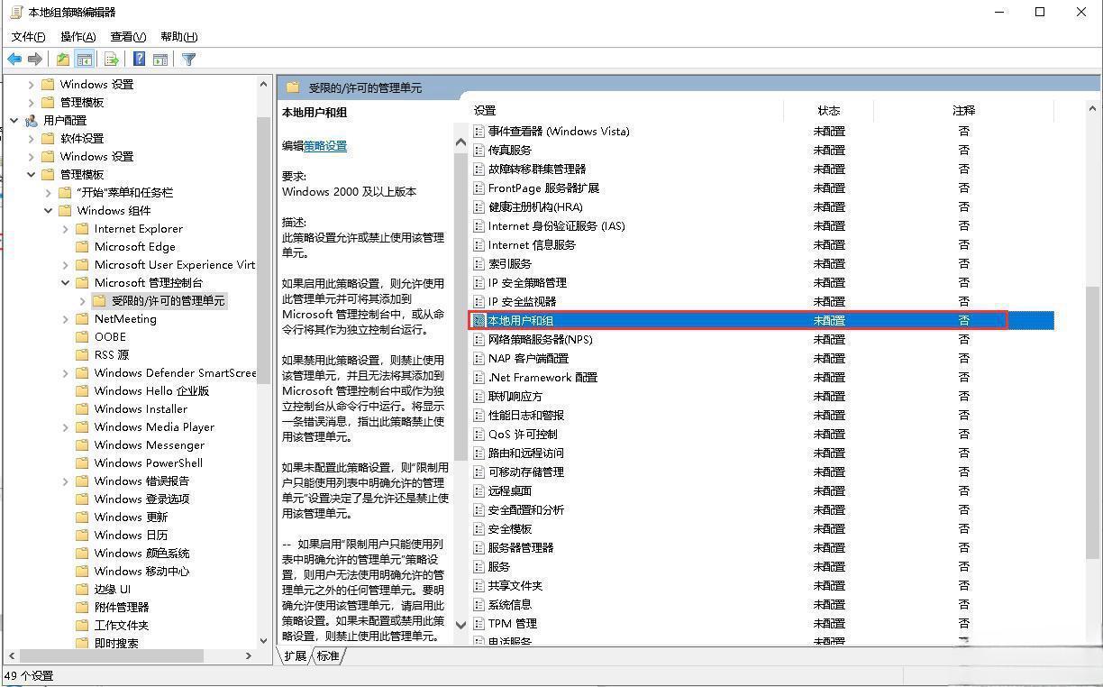
Task: Switch to the 标准 tab
Action: pos(327,656)
